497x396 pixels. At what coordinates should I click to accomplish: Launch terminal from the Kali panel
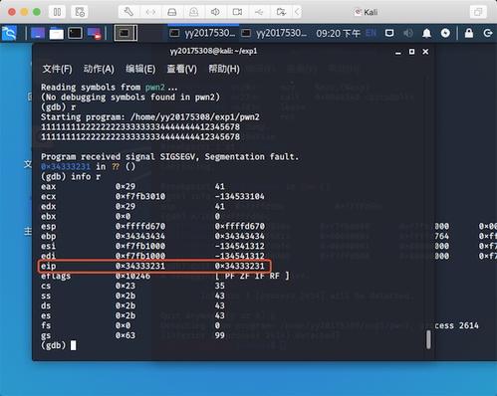[x=75, y=33]
